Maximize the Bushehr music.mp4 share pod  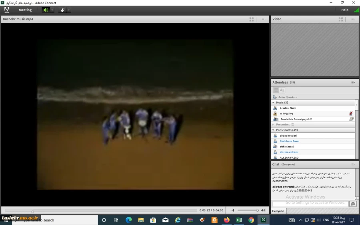click(x=252, y=19)
